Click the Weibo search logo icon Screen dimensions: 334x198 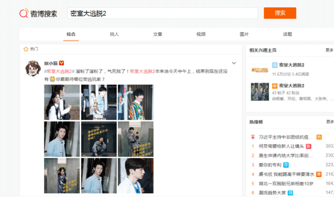[x=24, y=13]
